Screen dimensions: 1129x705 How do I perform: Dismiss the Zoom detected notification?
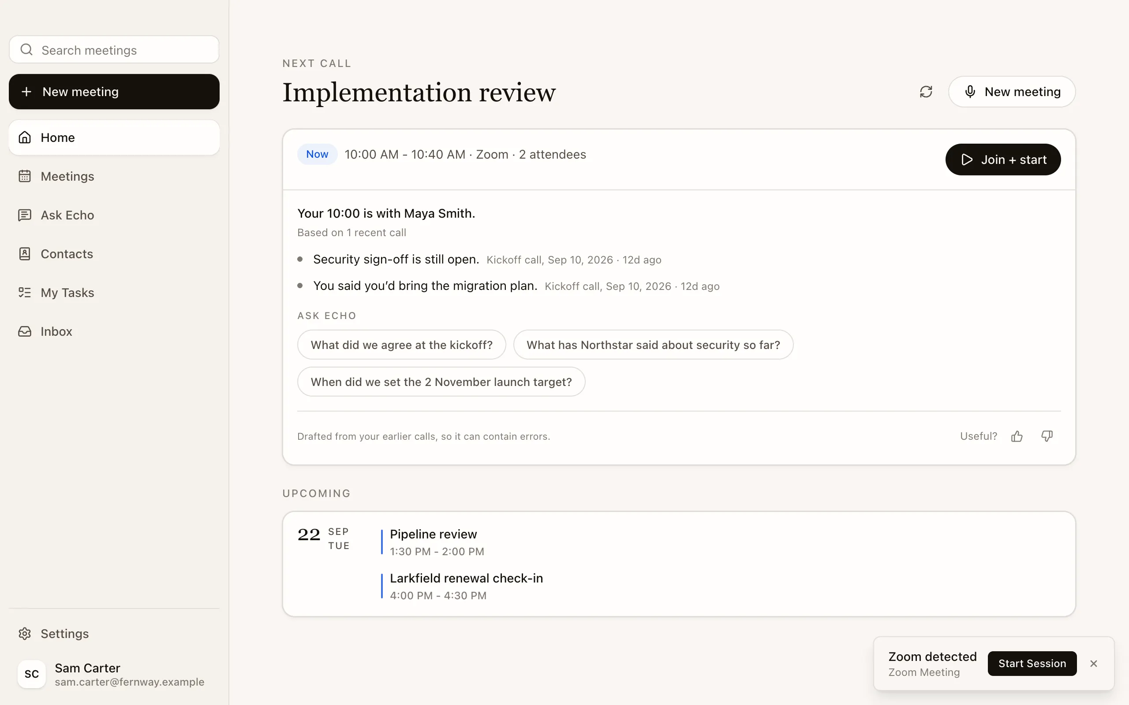tap(1094, 663)
